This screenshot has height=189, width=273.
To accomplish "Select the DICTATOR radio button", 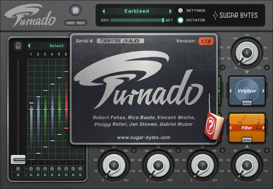I will click(x=180, y=20).
